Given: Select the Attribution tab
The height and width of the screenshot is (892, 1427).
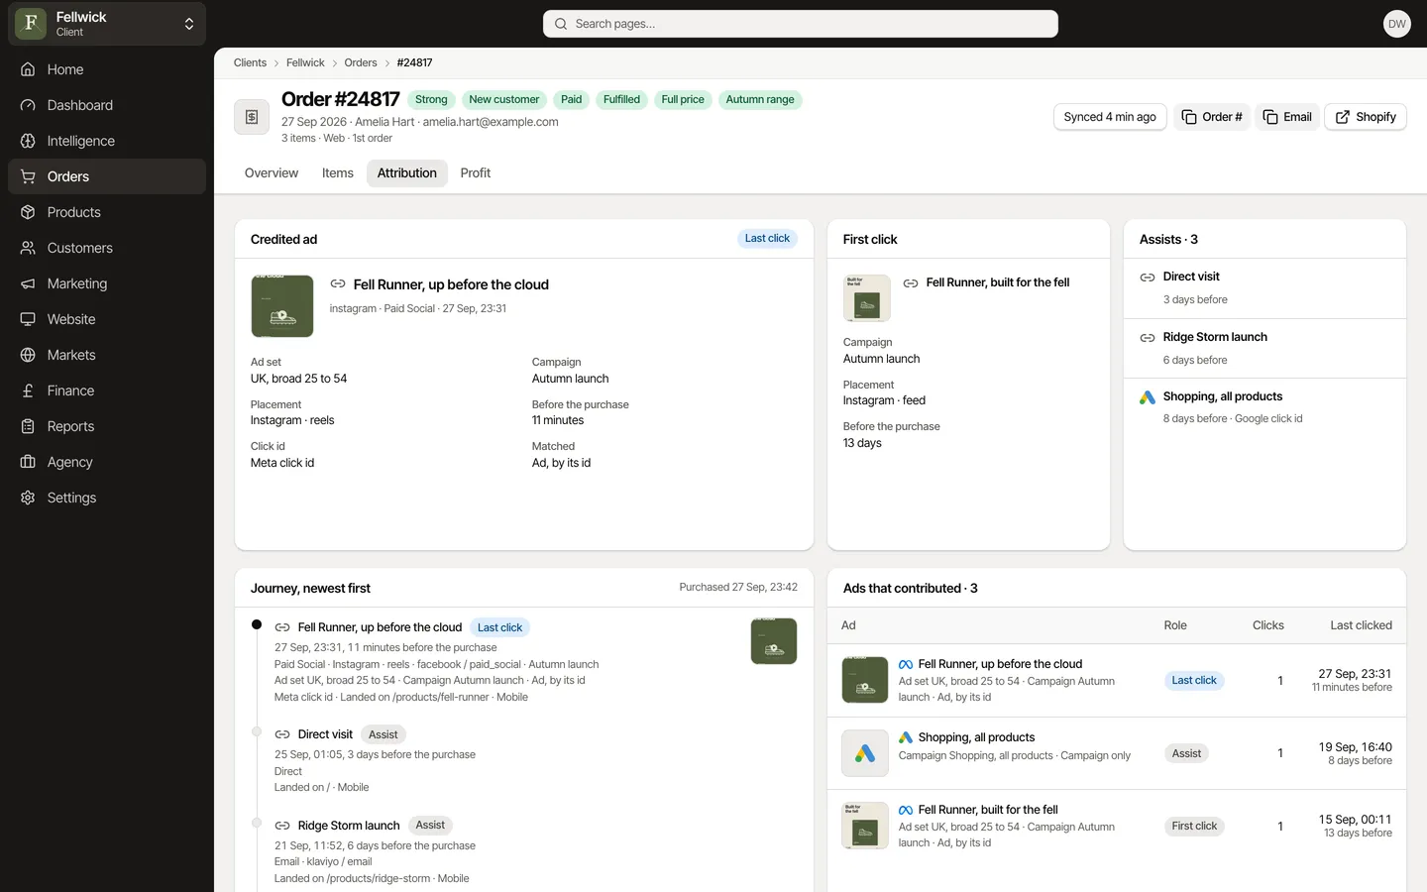Looking at the screenshot, I should coord(407,173).
